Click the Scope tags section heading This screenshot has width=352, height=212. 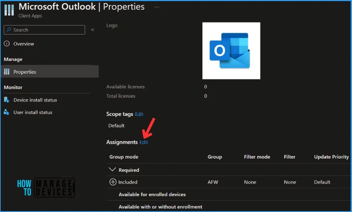(120, 114)
